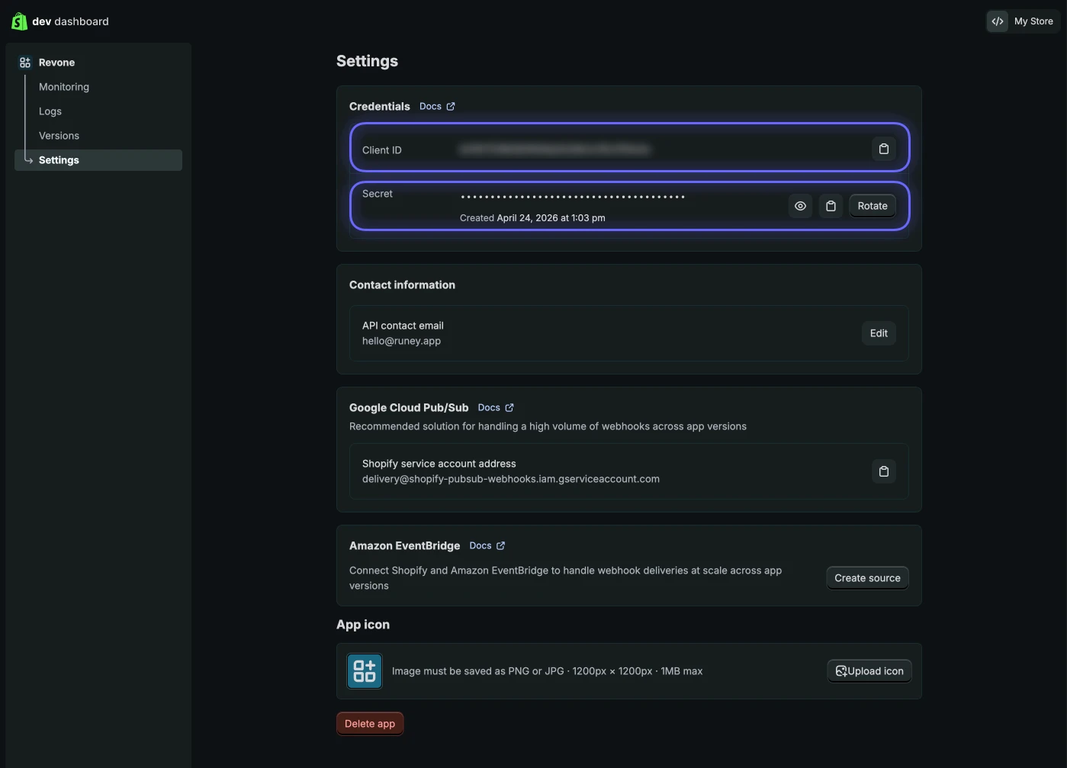
Task: Click the Settings page heading
Action: click(x=367, y=61)
